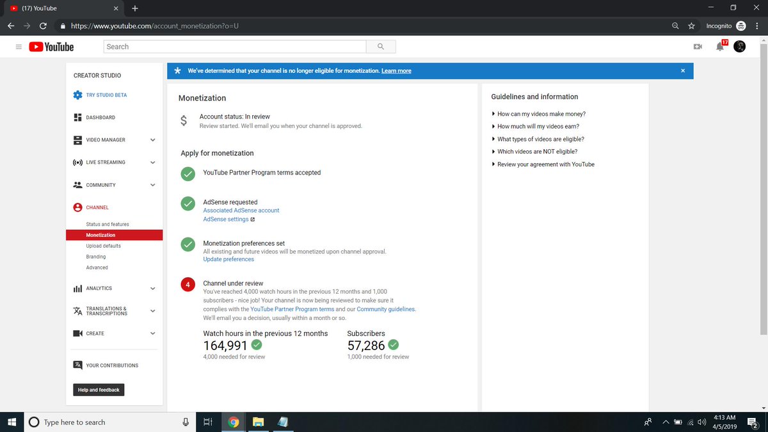Click the Update preferences link

coord(228,259)
